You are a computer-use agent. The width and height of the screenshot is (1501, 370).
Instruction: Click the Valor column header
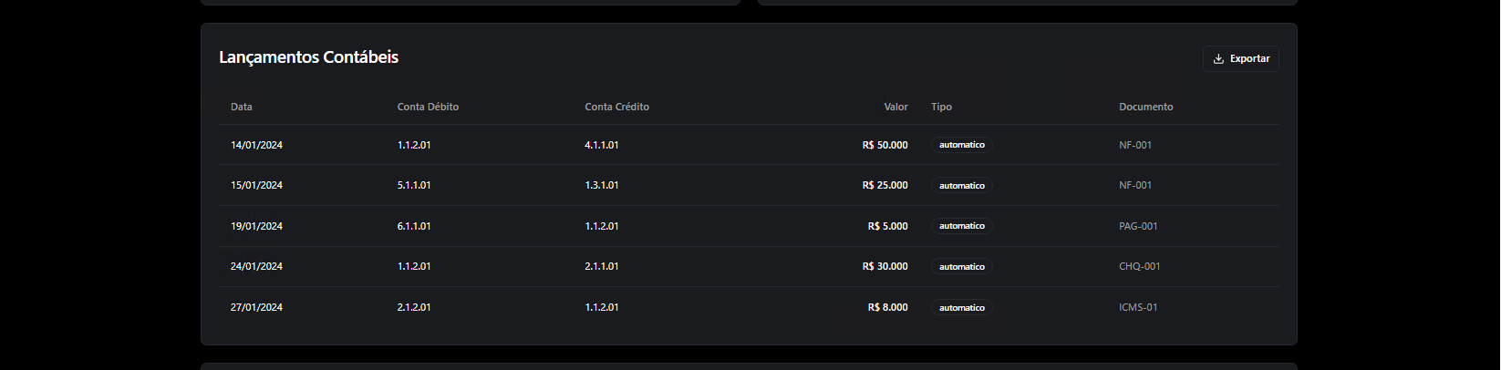pos(895,108)
